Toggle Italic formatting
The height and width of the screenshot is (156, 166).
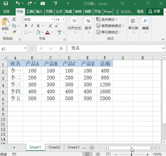coord(32,26)
